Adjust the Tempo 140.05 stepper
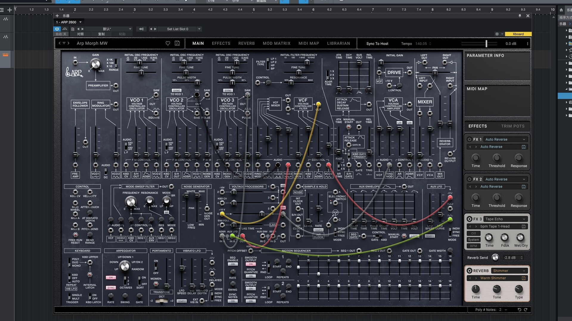The image size is (572, 321). 430,44
